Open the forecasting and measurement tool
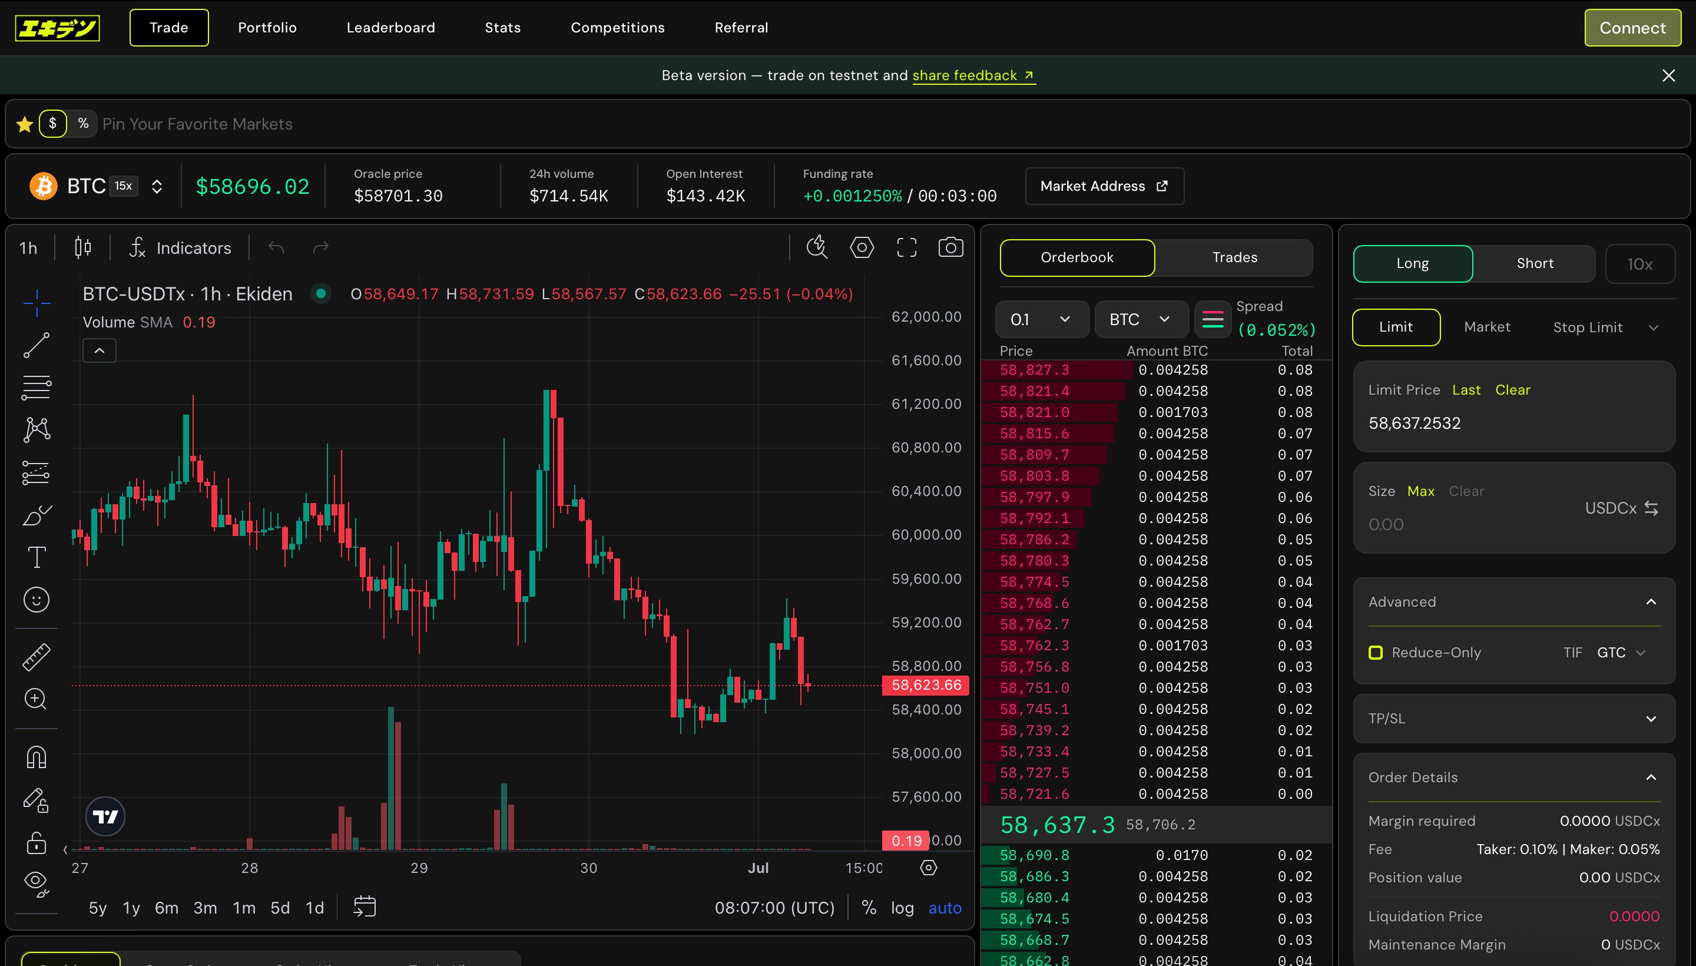The image size is (1696, 966). (x=37, y=472)
